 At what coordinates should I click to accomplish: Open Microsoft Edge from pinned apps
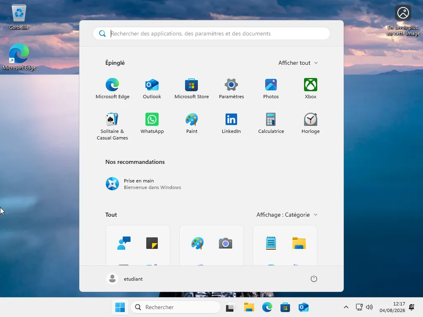(x=112, y=89)
